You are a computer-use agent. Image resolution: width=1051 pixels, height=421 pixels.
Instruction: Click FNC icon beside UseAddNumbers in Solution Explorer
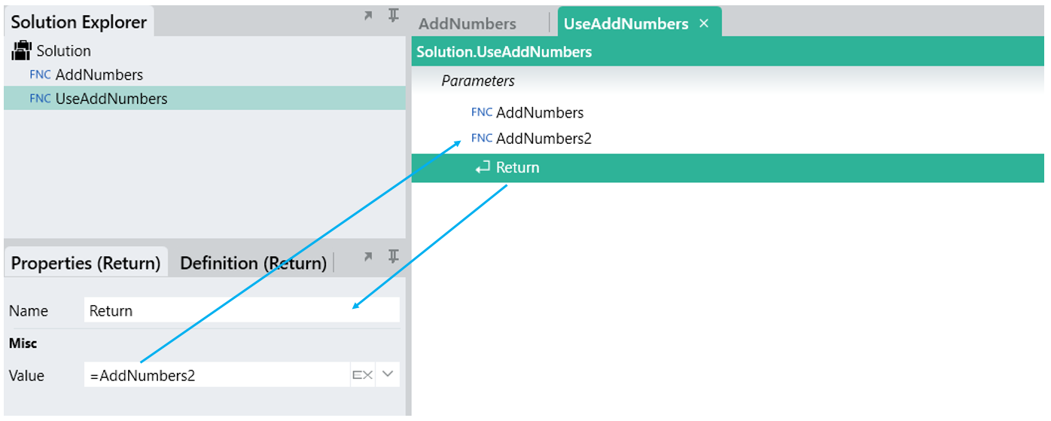pyautogui.click(x=41, y=99)
